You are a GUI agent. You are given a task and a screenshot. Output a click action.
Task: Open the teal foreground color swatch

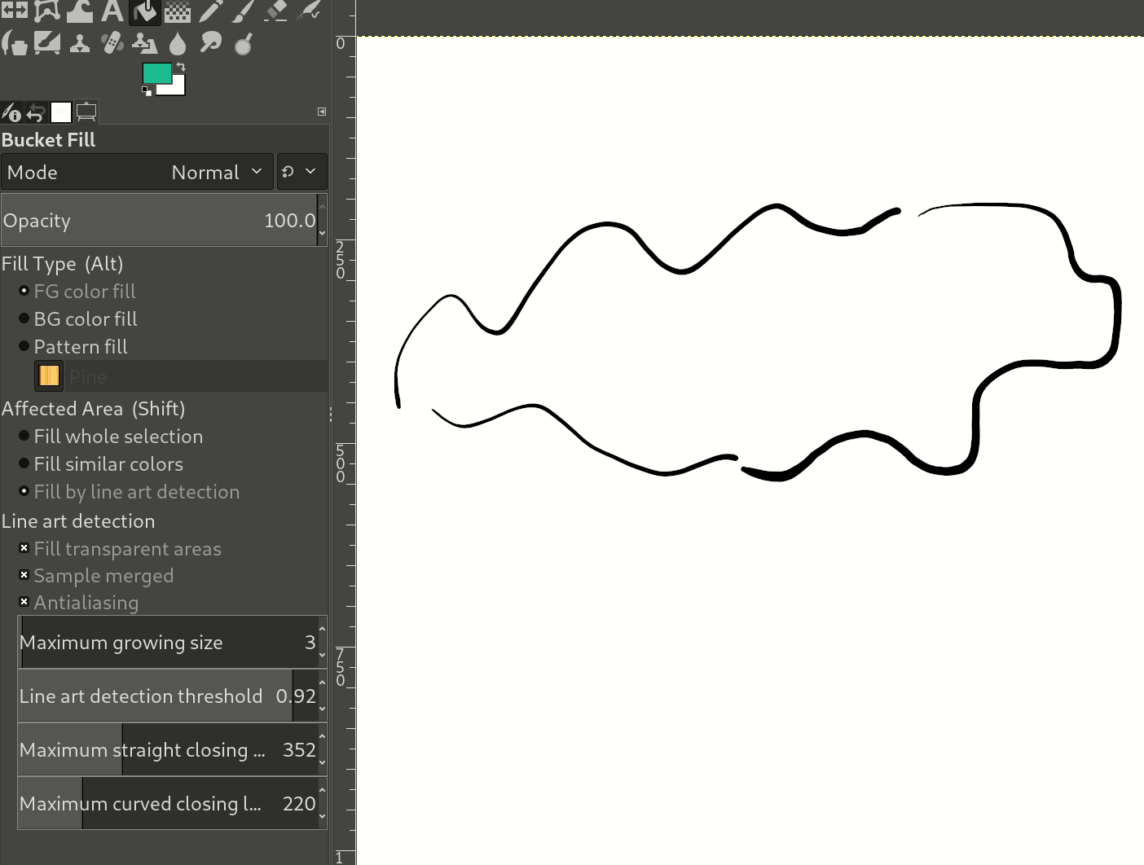(x=156, y=73)
